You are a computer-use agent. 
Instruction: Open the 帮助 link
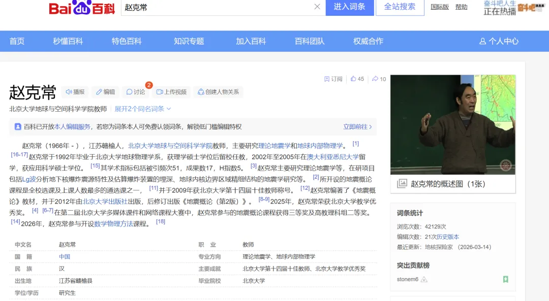[461, 7]
